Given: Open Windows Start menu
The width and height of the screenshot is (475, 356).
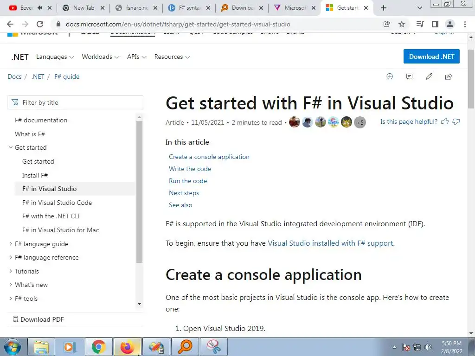Looking at the screenshot, I should [13, 347].
